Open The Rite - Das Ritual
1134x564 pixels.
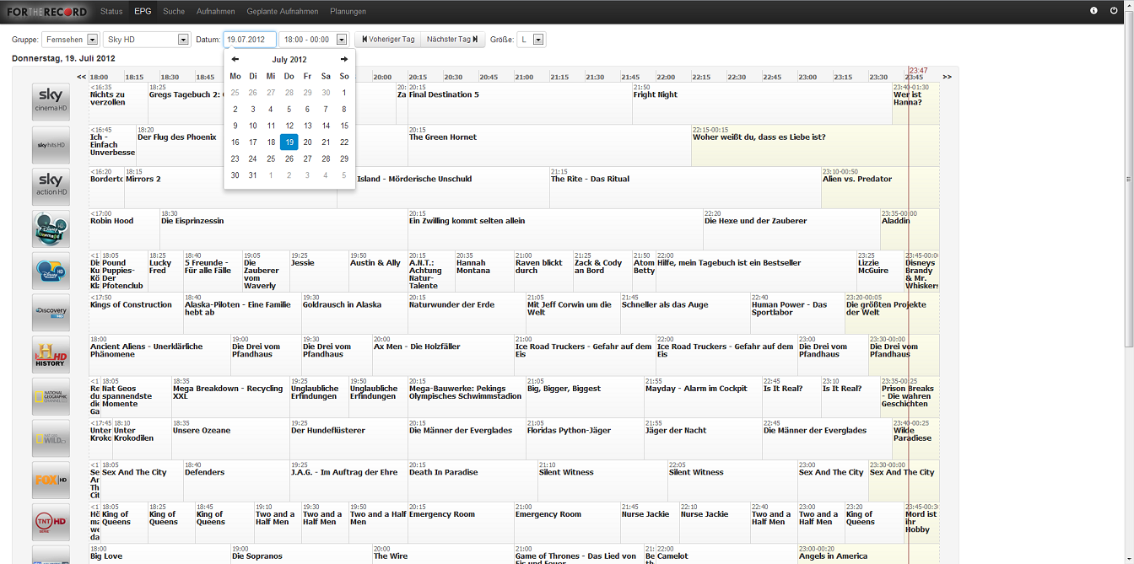[685, 187]
